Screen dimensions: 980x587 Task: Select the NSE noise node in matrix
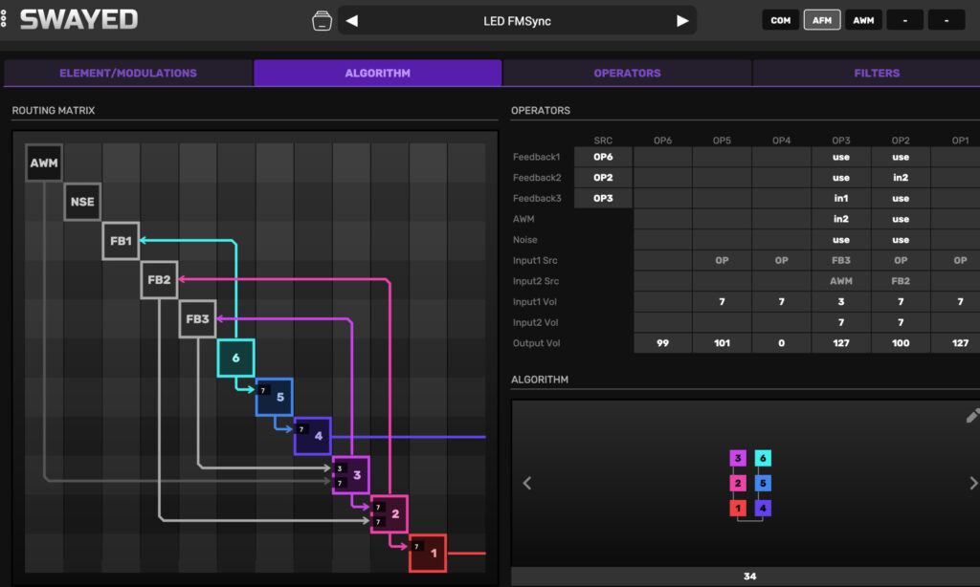[x=82, y=202]
